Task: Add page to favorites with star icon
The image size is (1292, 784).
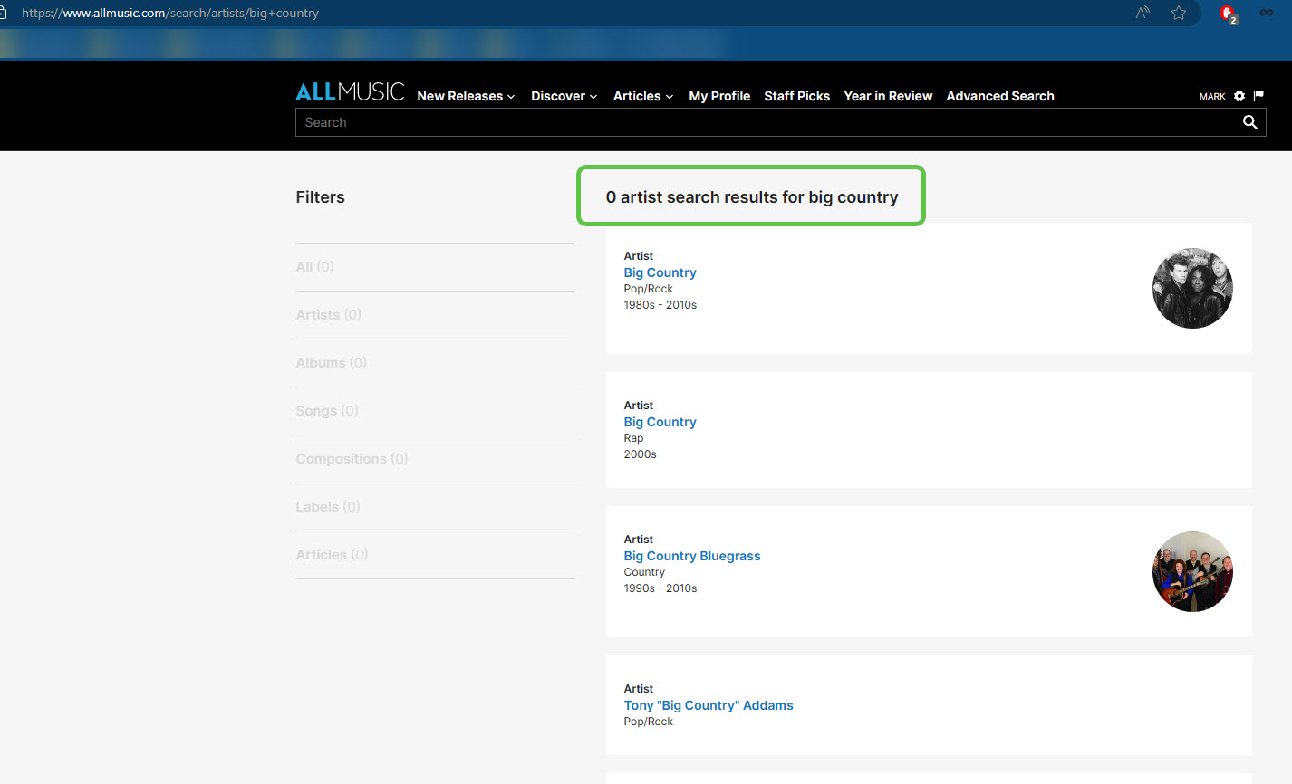Action: [x=1179, y=13]
